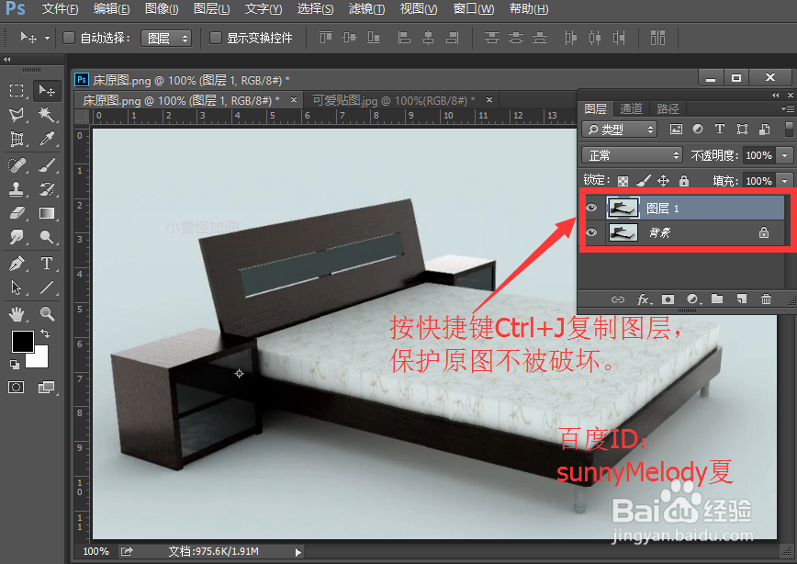This screenshot has width=797, height=564.
Task: Open the Layers panel flyout menu
Action: point(788,108)
